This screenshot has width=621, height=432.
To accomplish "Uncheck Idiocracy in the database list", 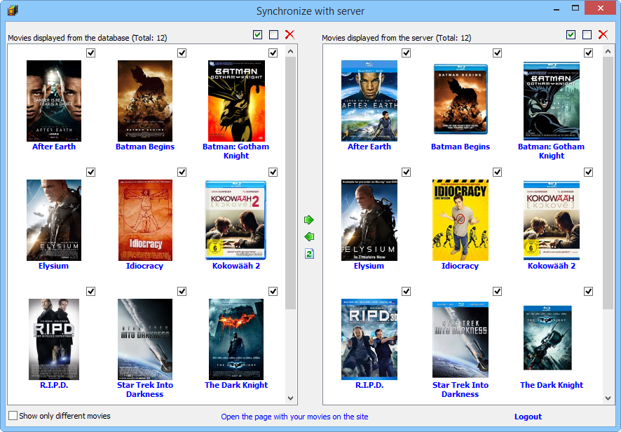I will pyautogui.click(x=182, y=172).
